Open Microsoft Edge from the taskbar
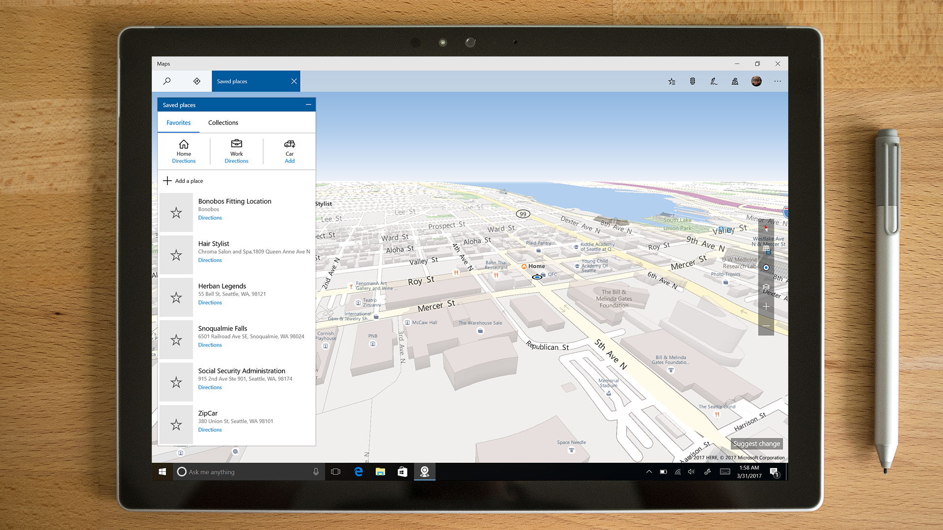Image resolution: width=943 pixels, height=530 pixels. point(358,472)
